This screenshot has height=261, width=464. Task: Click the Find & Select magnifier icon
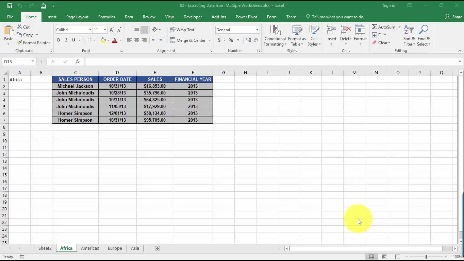pos(424,31)
